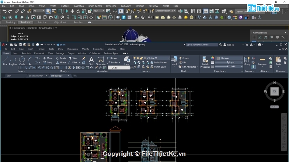
Task: Click the keyword search input field
Action: [202, 45]
